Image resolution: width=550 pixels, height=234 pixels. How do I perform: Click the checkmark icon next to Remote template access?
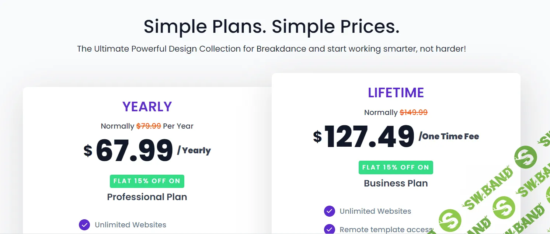click(329, 229)
